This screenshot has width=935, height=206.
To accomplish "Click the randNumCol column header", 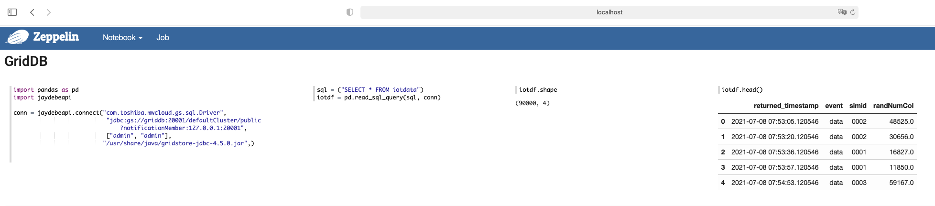I will (893, 106).
